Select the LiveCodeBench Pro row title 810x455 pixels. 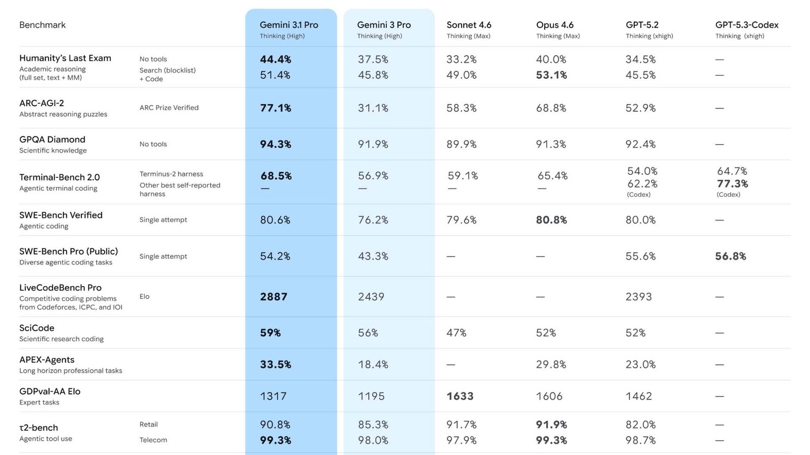[x=60, y=288]
